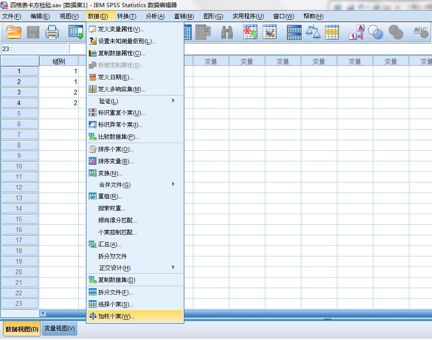Choose Define Multiple Response Sets

pos(135,89)
